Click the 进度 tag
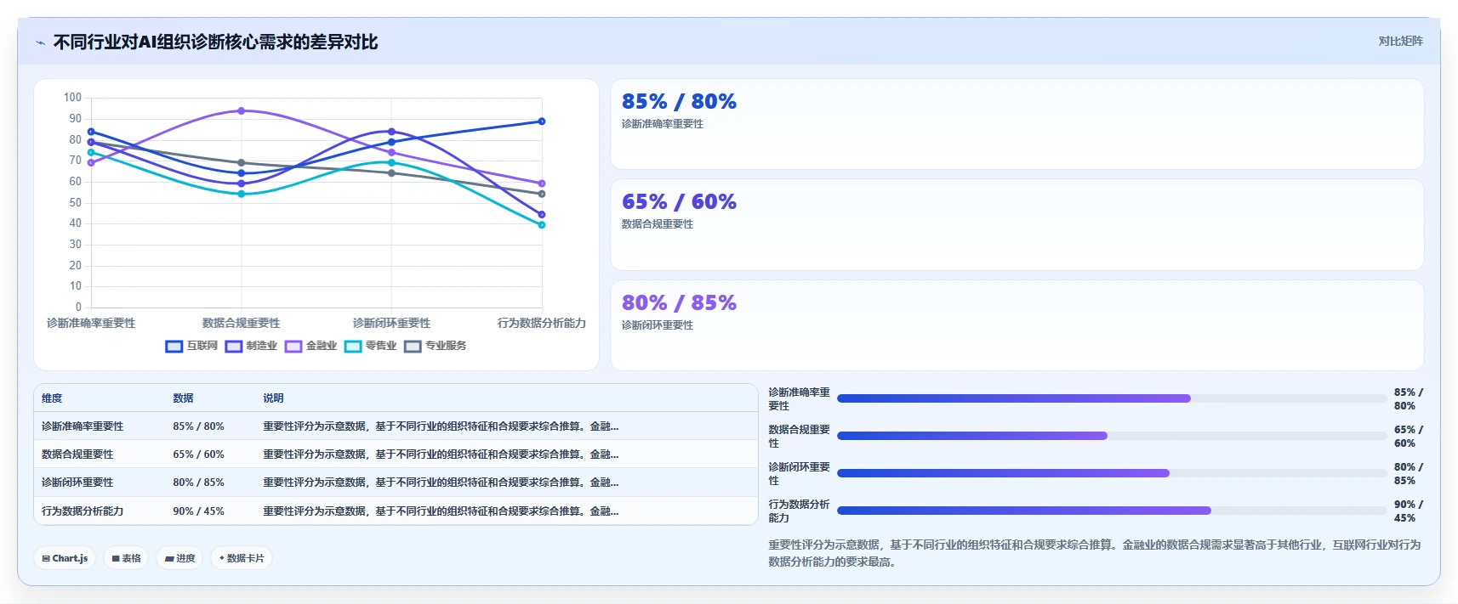Image resolution: width=1458 pixels, height=604 pixels. (179, 558)
